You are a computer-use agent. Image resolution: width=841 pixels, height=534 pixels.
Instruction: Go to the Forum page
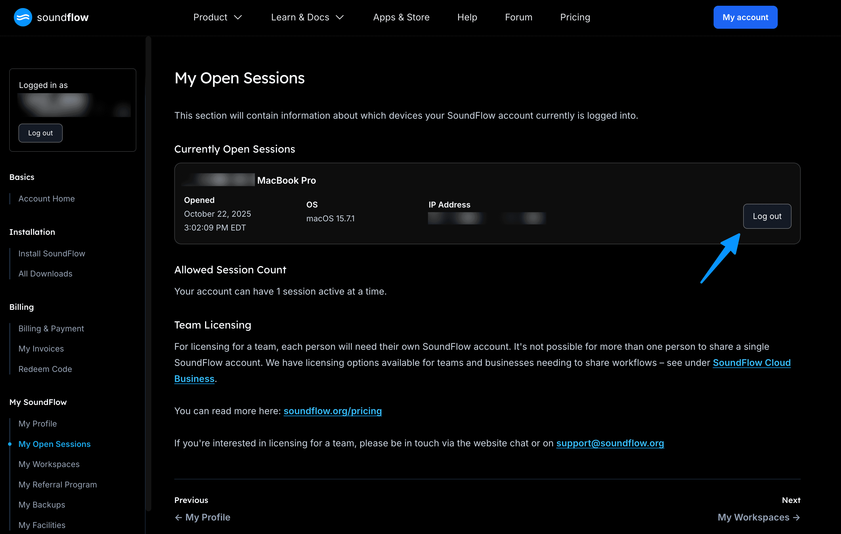[x=518, y=17]
